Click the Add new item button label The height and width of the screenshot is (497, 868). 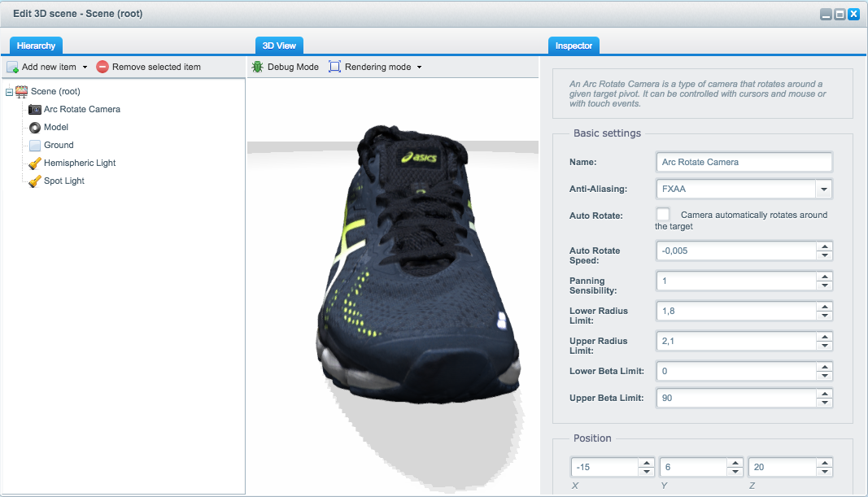pos(49,67)
